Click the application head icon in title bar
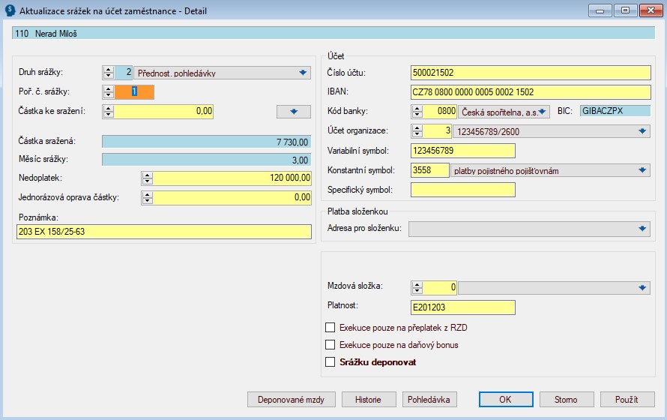 pyautogui.click(x=10, y=10)
